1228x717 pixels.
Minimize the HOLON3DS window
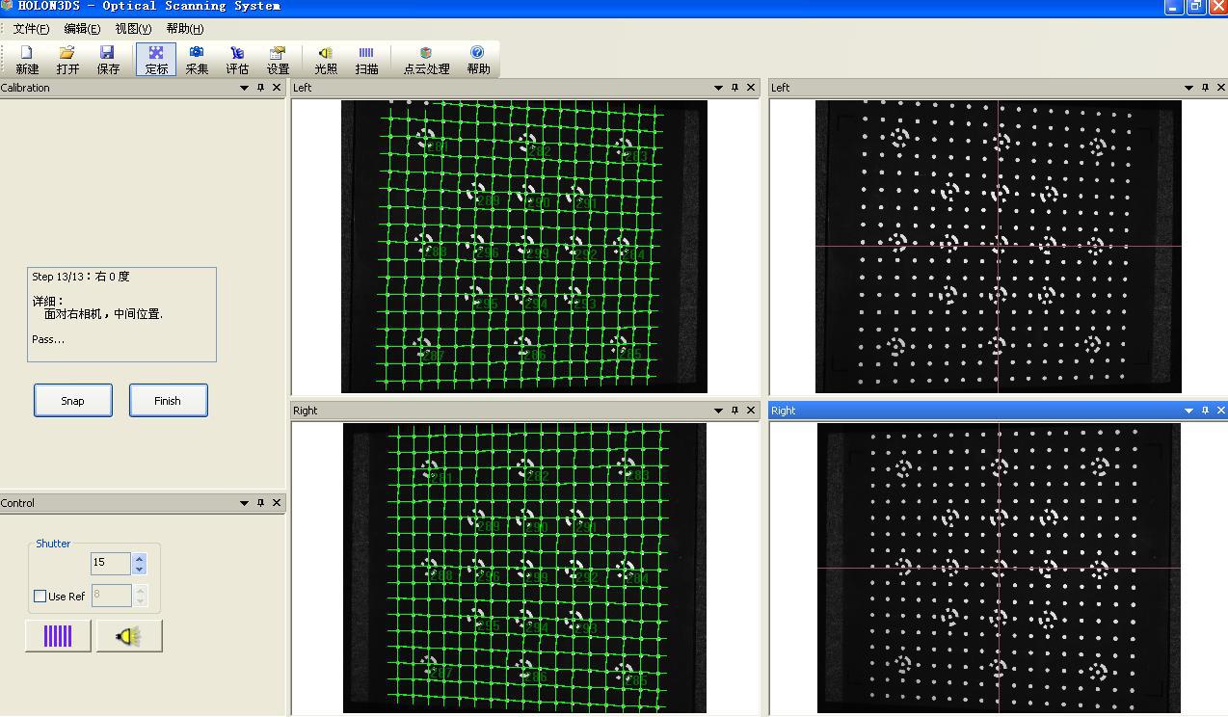(x=1174, y=7)
